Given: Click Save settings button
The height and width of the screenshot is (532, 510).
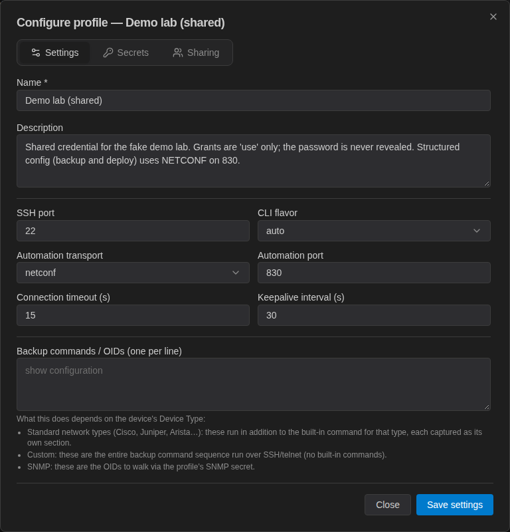Looking at the screenshot, I should coord(455,505).
